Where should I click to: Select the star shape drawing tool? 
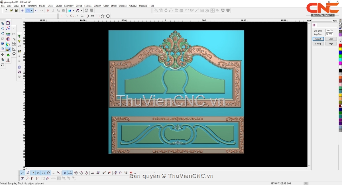[103, 16]
